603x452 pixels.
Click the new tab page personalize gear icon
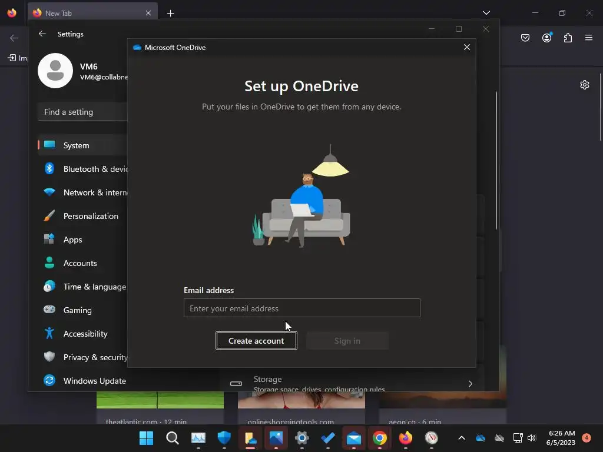coord(585,85)
